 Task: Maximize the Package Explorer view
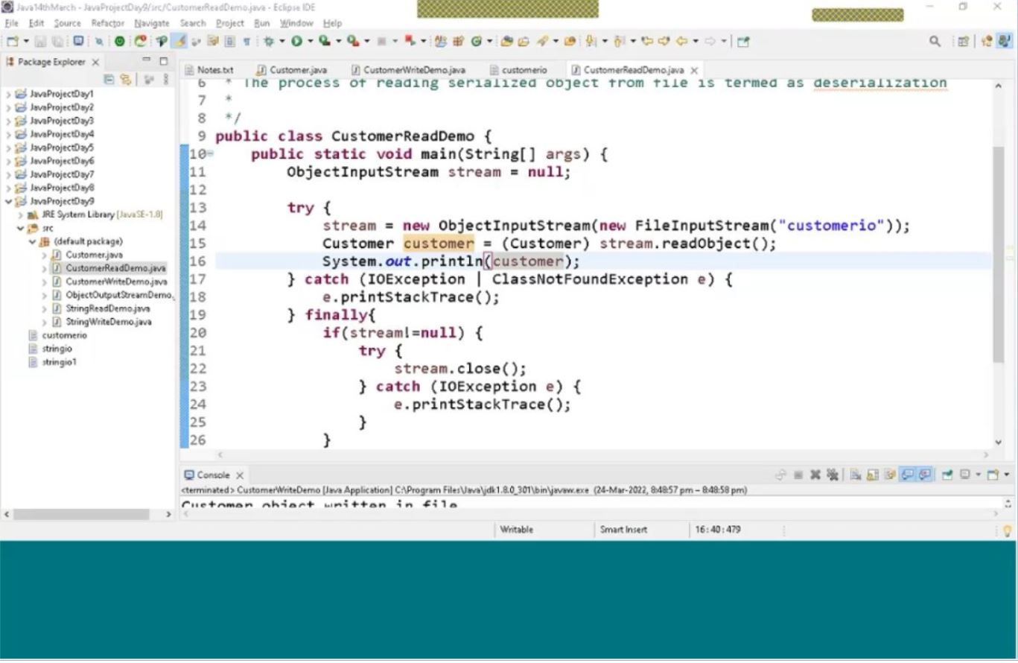(x=163, y=61)
